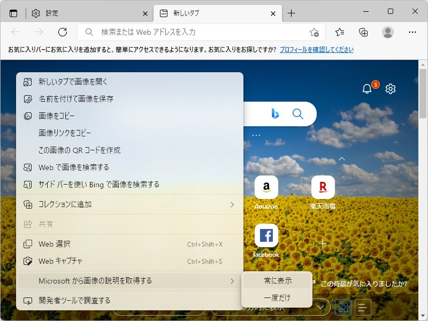The width and height of the screenshot is (428, 321).
Task: Select 常に表示 in the submenu
Action: [x=277, y=280]
